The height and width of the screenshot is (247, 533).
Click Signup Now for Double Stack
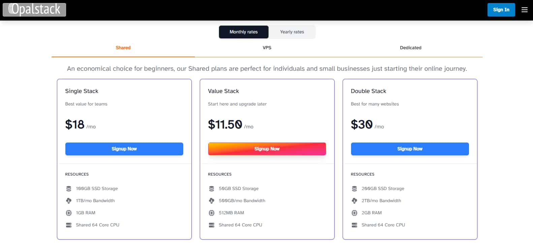(410, 149)
